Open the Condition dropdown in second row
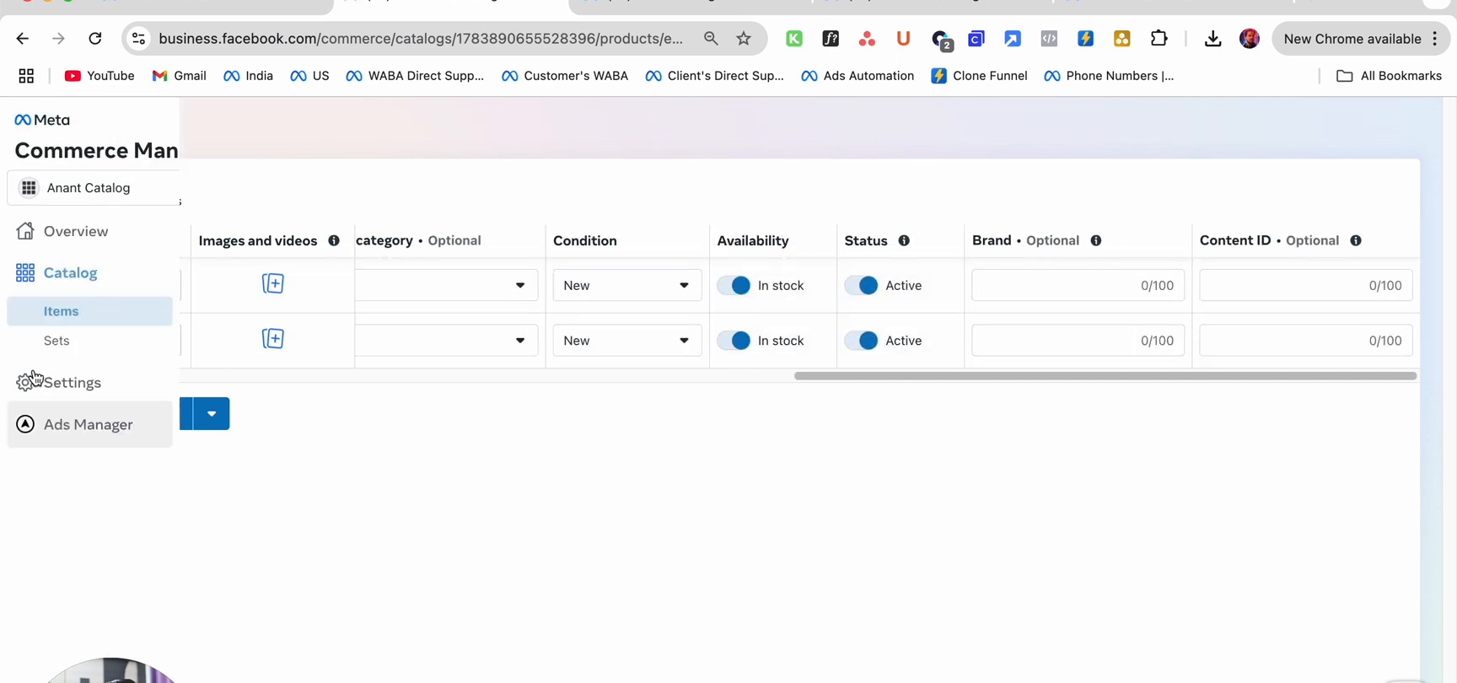This screenshot has width=1457, height=683. 627,341
